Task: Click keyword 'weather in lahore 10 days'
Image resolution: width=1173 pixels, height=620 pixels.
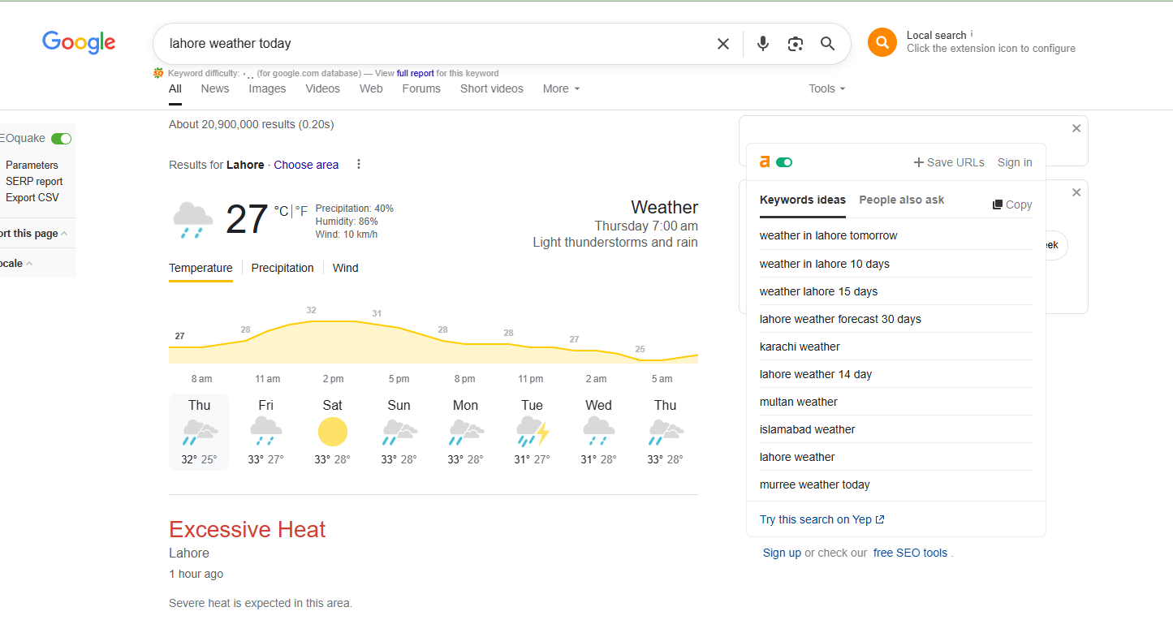Action: (x=825, y=264)
